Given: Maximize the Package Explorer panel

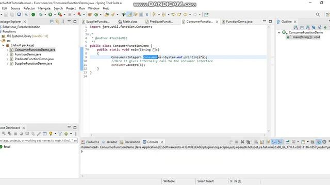Looking at the screenshot, I should click(75, 22).
